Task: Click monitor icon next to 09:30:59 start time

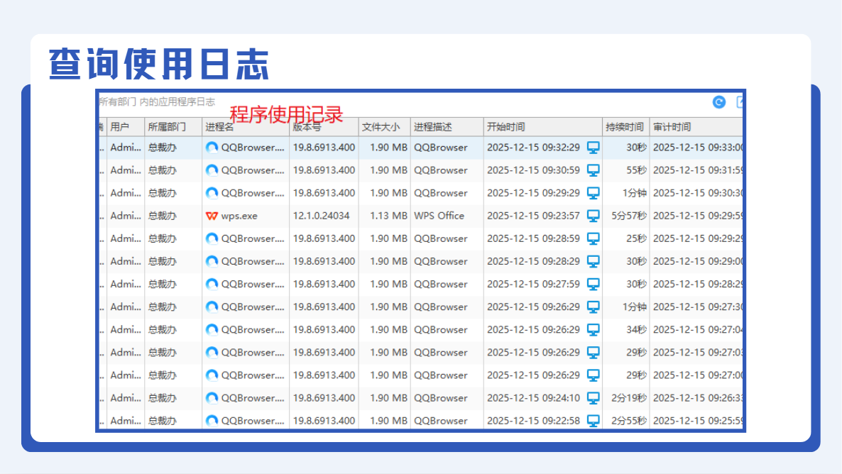Action: tap(593, 170)
